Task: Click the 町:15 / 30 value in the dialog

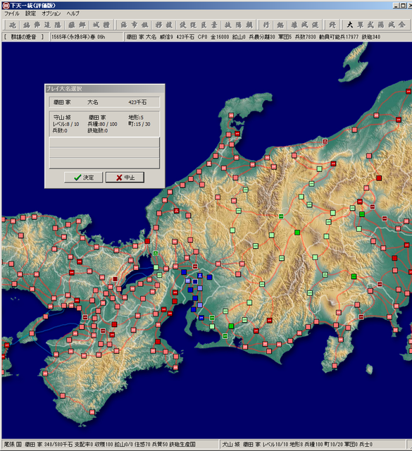Action: [139, 124]
